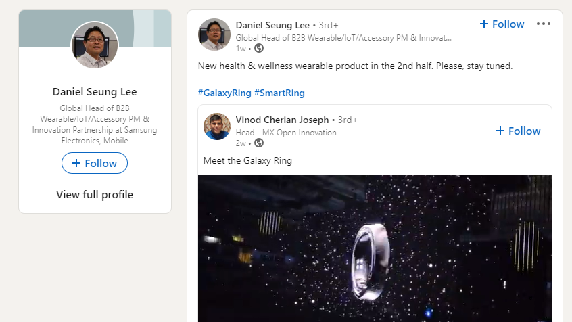The height and width of the screenshot is (322, 572).
Task: Open Daniel's sidebar profile photo
Action: pos(95,45)
